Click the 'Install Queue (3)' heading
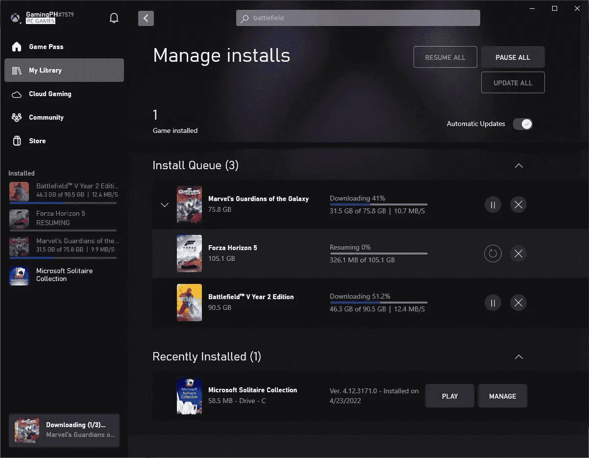The width and height of the screenshot is (589, 458). point(196,166)
